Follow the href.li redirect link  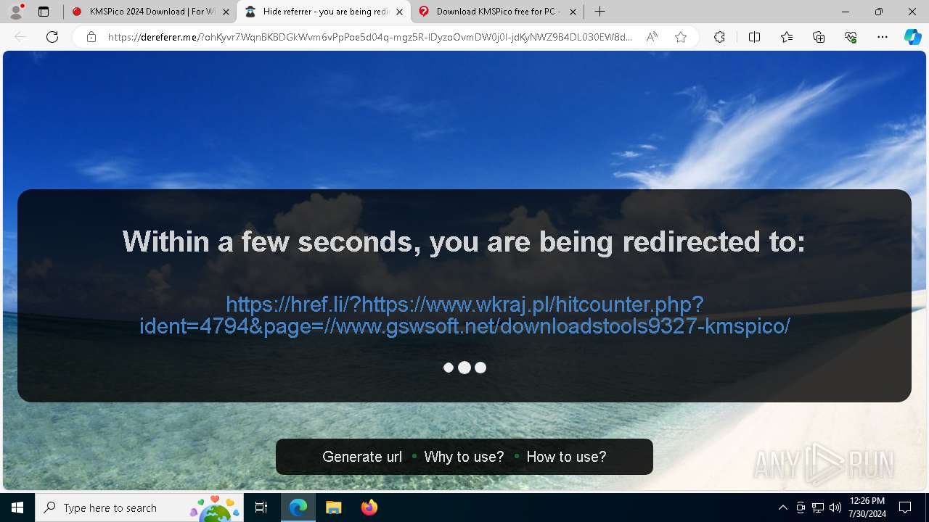[x=464, y=315]
